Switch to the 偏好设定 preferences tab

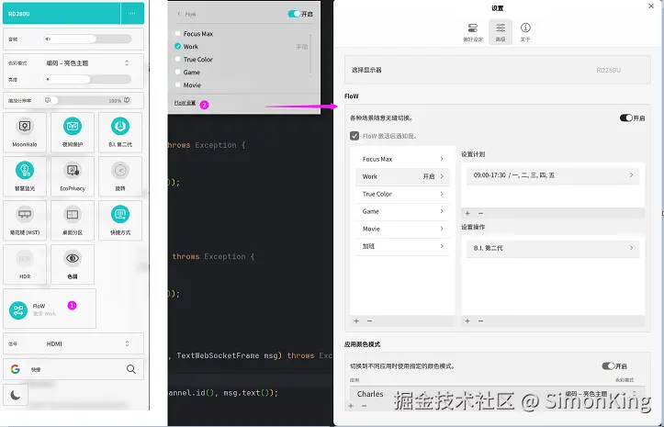click(x=473, y=33)
